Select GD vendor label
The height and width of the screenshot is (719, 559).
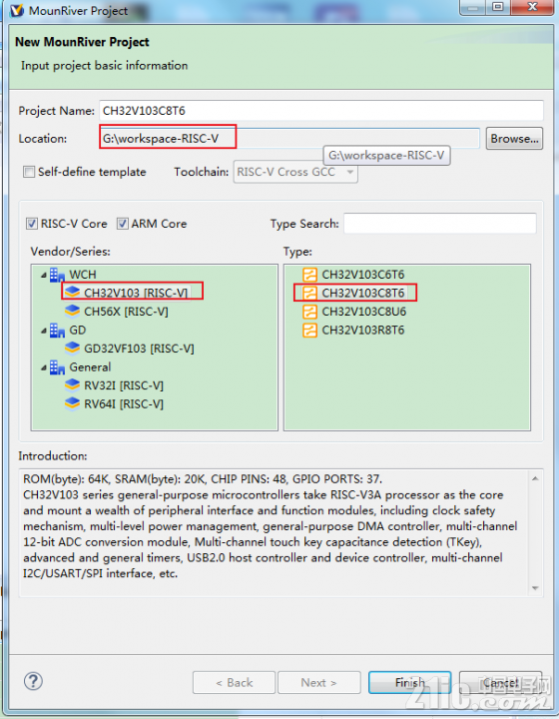(78, 331)
